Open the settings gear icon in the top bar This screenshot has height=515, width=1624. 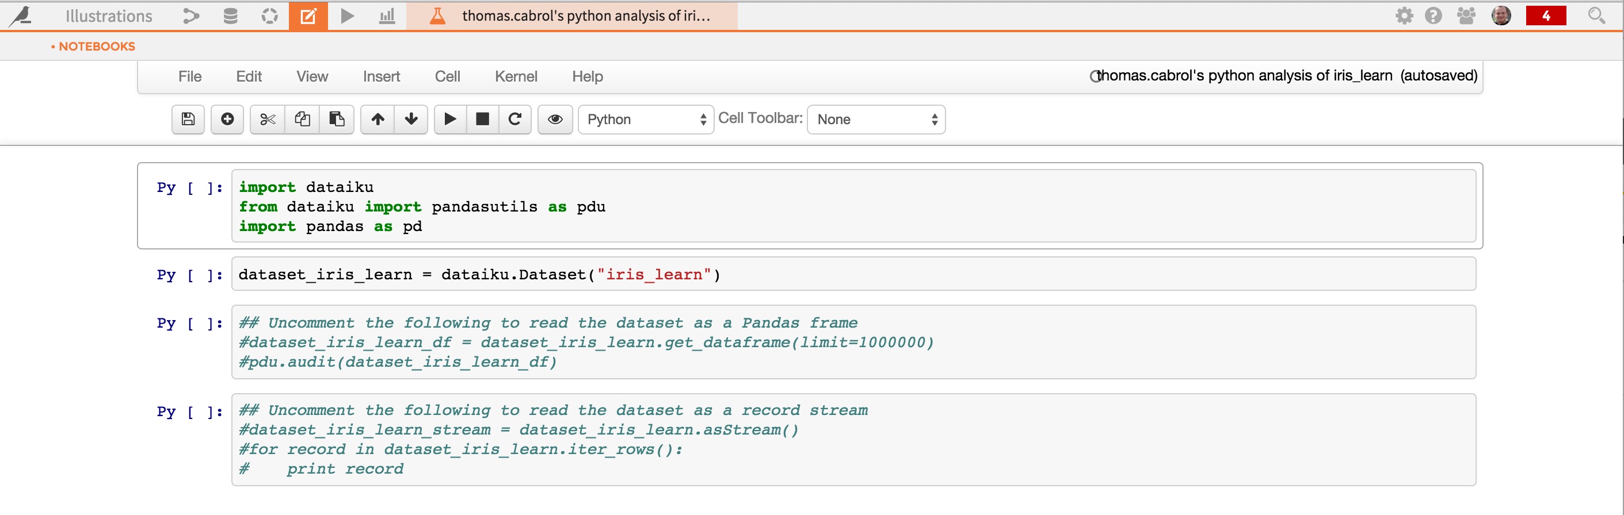coord(1404,16)
